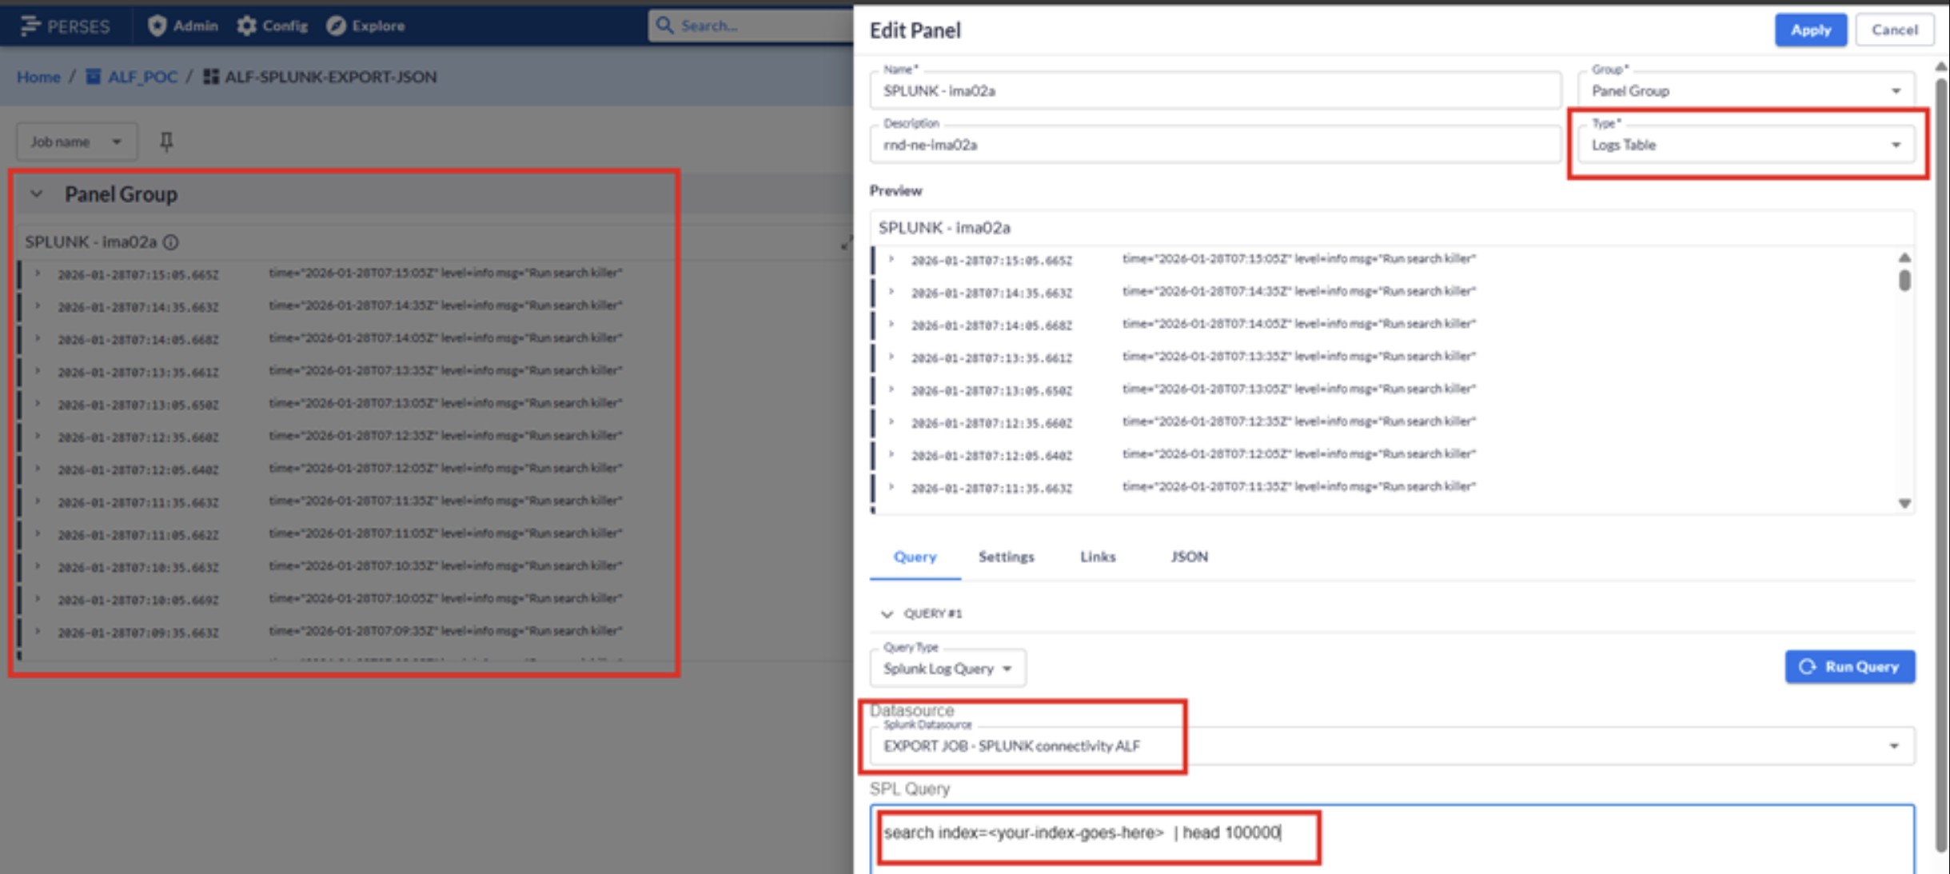Image resolution: width=1950 pixels, height=874 pixels.
Task: Expand the 07:12:35.660Z row in Preview
Action: point(891,422)
